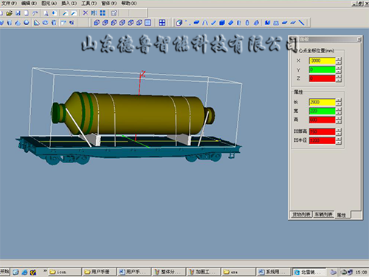Click the Z coordinate red field

(x=322, y=78)
